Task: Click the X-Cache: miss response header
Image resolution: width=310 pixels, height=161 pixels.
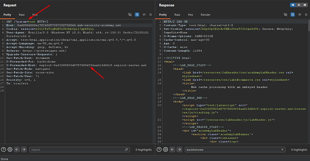Action: [x=175, y=47]
